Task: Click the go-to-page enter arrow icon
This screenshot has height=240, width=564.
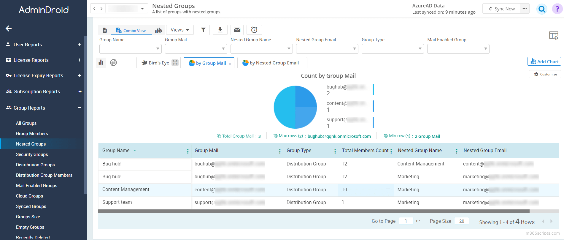Action: (418, 221)
